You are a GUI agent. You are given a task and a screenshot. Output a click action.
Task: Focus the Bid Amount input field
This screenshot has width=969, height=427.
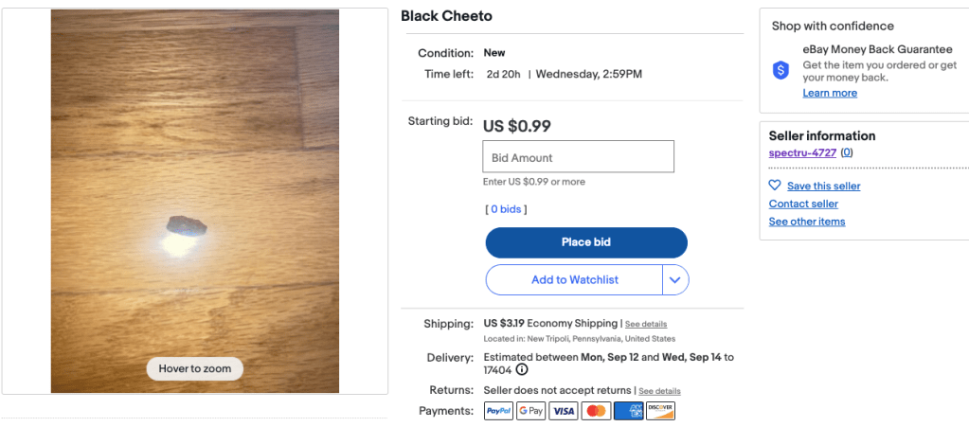point(579,157)
